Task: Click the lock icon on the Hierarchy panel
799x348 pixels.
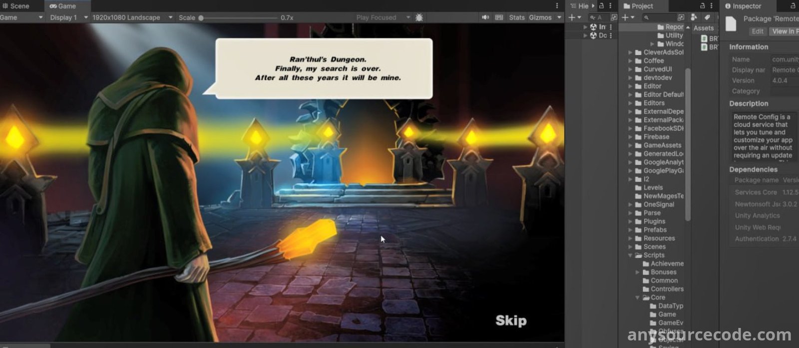Action: (602, 6)
